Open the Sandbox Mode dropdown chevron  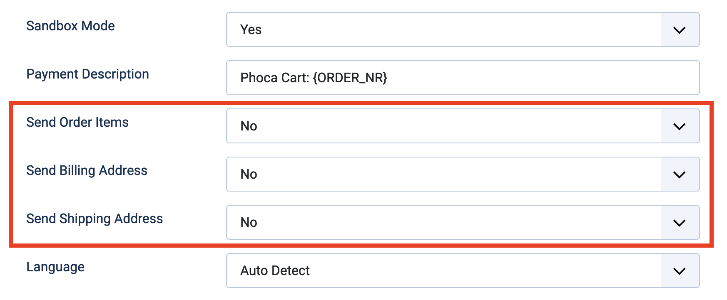coord(680,30)
